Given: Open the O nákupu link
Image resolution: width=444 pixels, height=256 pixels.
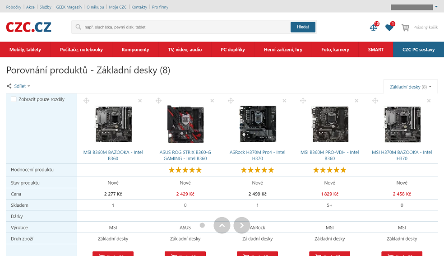Looking at the screenshot, I should pos(95,7).
